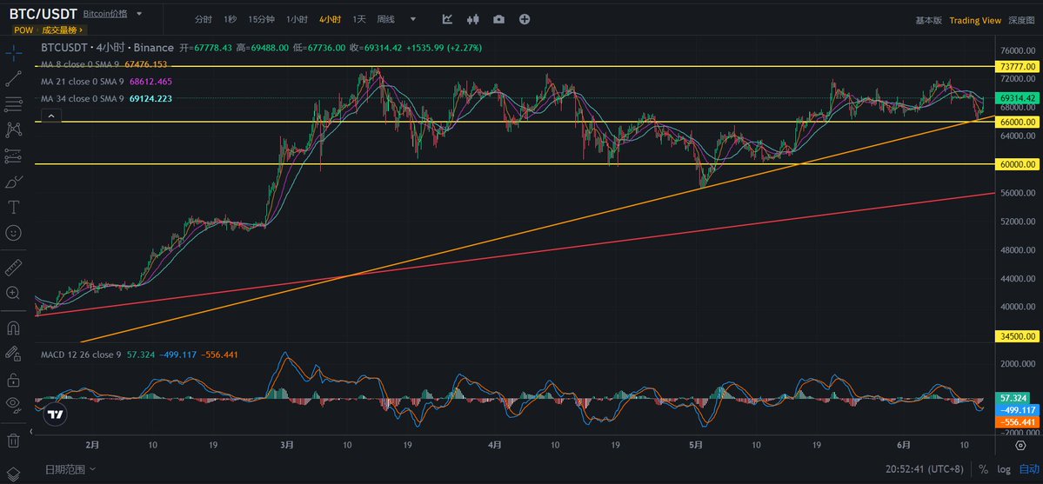Open the BTC/USDT pair selector arrow
Screen dimensions: 1043x484
(138, 13)
